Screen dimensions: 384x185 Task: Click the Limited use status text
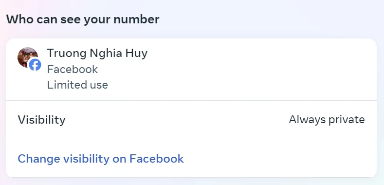click(77, 85)
